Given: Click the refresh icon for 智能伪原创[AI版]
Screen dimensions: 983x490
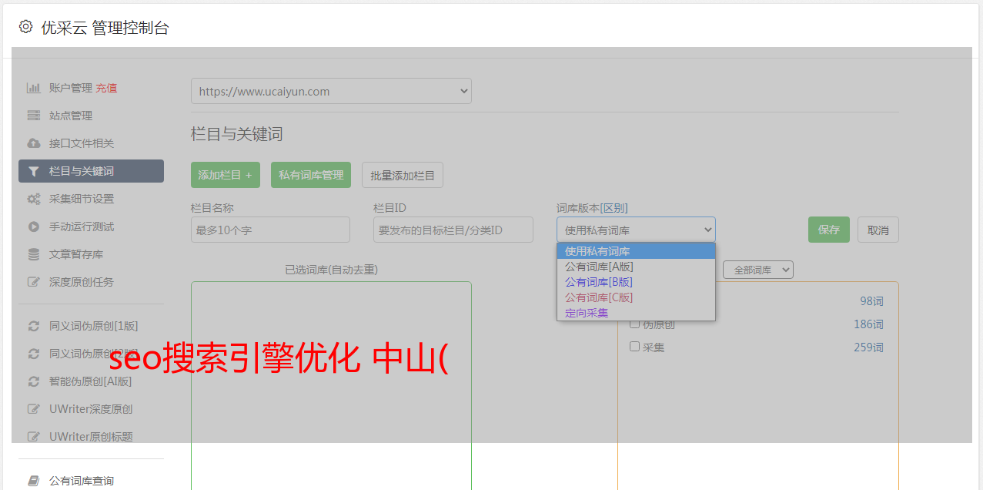Looking at the screenshot, I should 33,381.
